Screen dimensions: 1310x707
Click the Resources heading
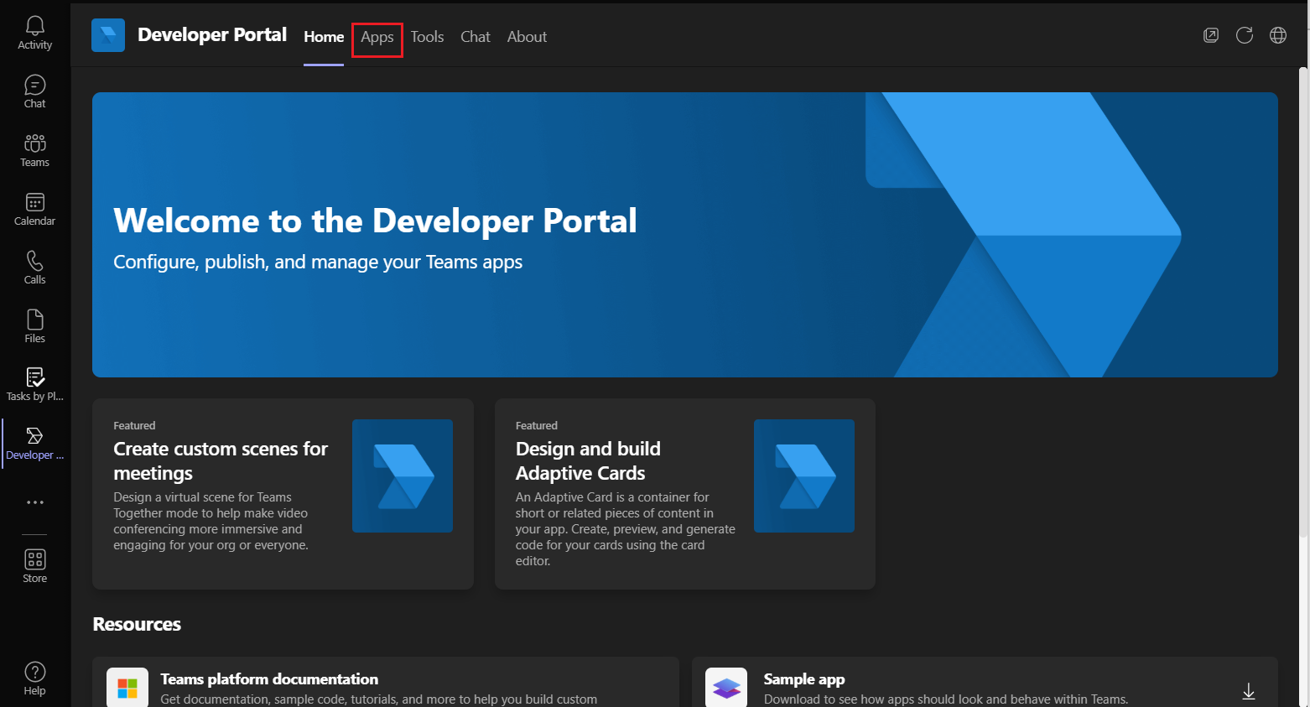click(x=137, y=624)
